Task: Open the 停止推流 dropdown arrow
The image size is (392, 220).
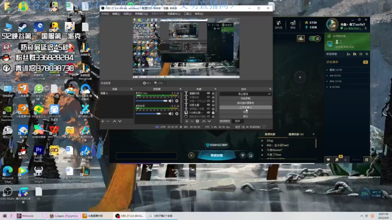Action: point(269,94)
